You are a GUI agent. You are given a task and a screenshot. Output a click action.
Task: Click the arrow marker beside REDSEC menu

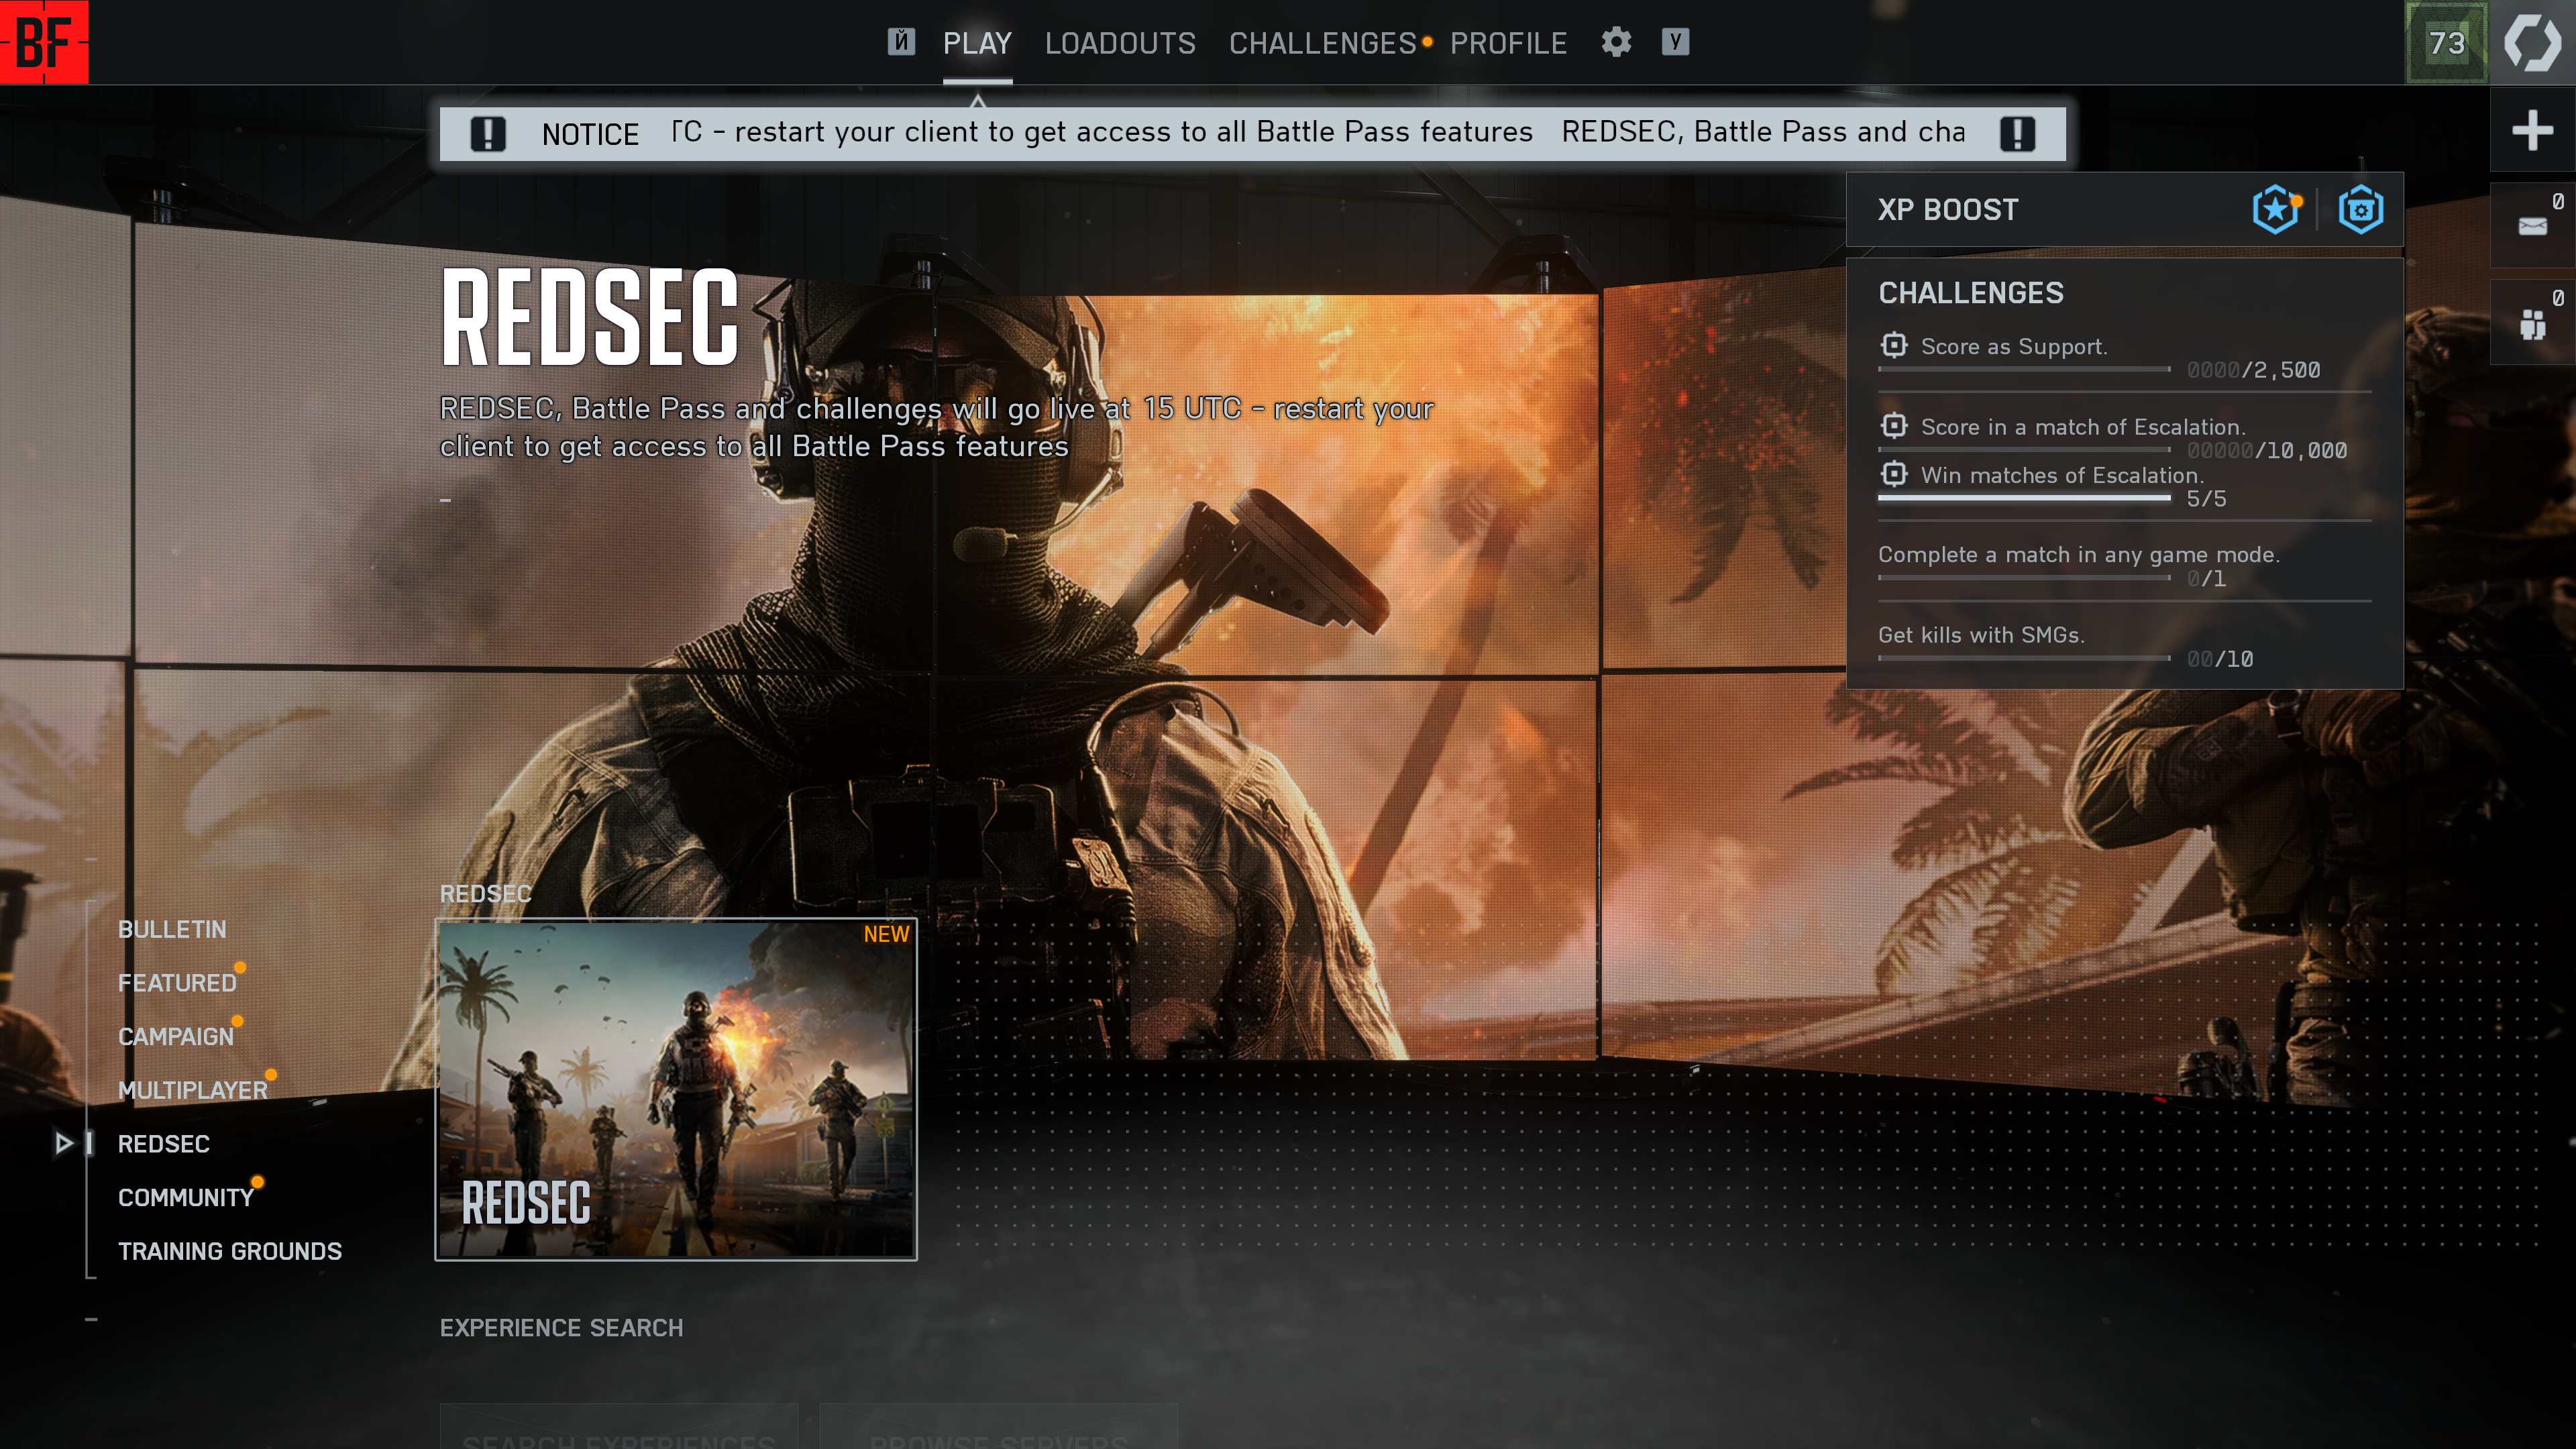pos(64,1143)
